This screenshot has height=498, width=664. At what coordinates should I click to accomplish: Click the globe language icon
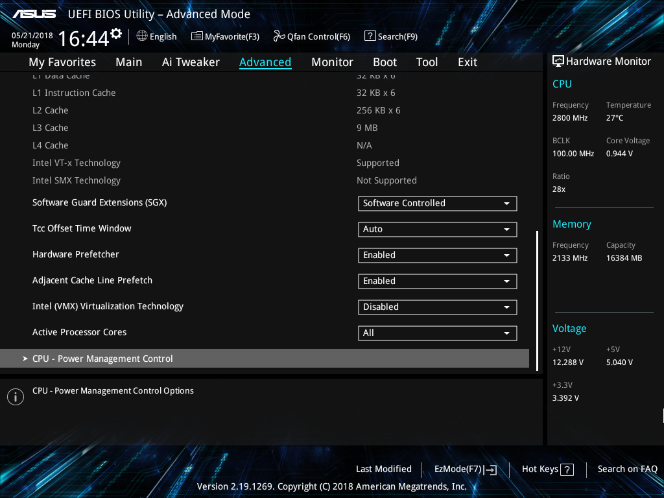pyautogui.click(x=142, y=36)
